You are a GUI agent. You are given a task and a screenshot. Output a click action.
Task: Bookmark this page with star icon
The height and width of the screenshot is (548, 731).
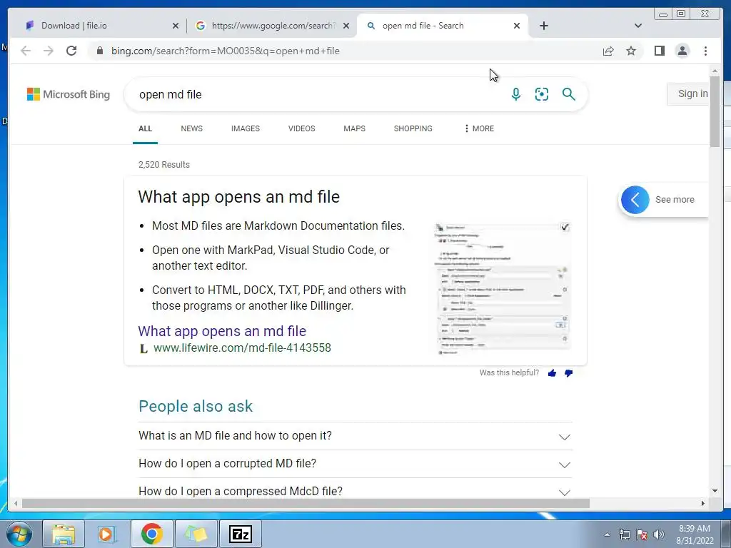631,51
